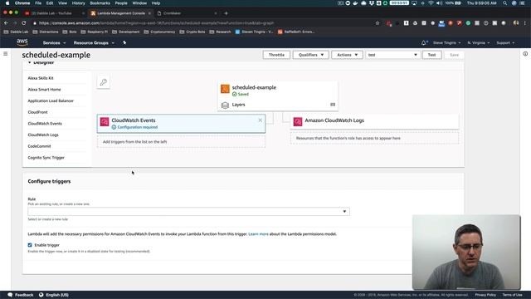531x299 pixels.
Task: Open the Terms of Use link
Action: click(x=512, y=295)
